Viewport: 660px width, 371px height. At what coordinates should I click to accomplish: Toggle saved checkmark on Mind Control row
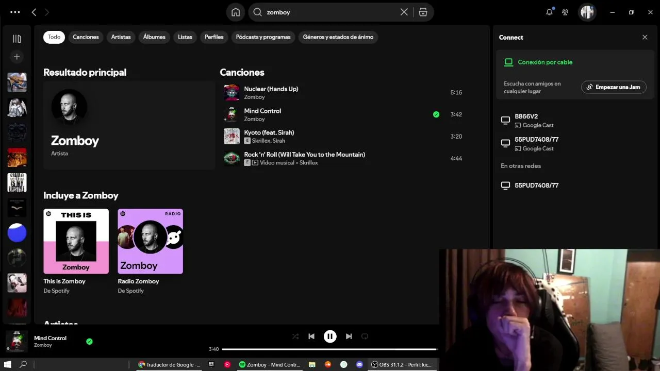(x=436, y=114)
